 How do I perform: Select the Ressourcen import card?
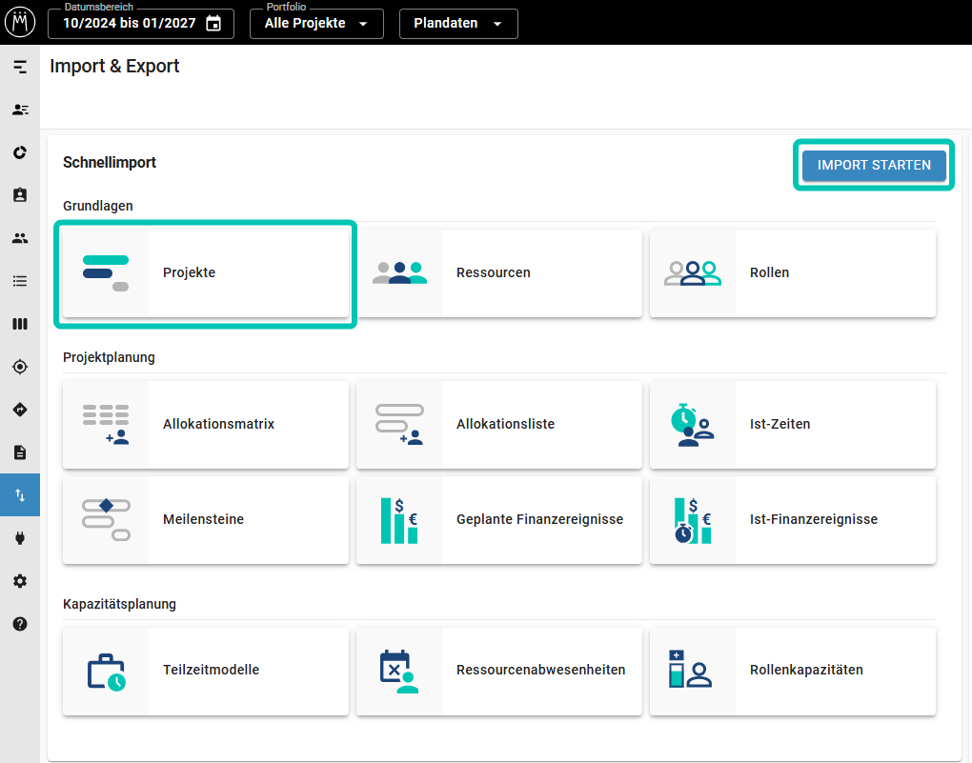coord(499,273)
